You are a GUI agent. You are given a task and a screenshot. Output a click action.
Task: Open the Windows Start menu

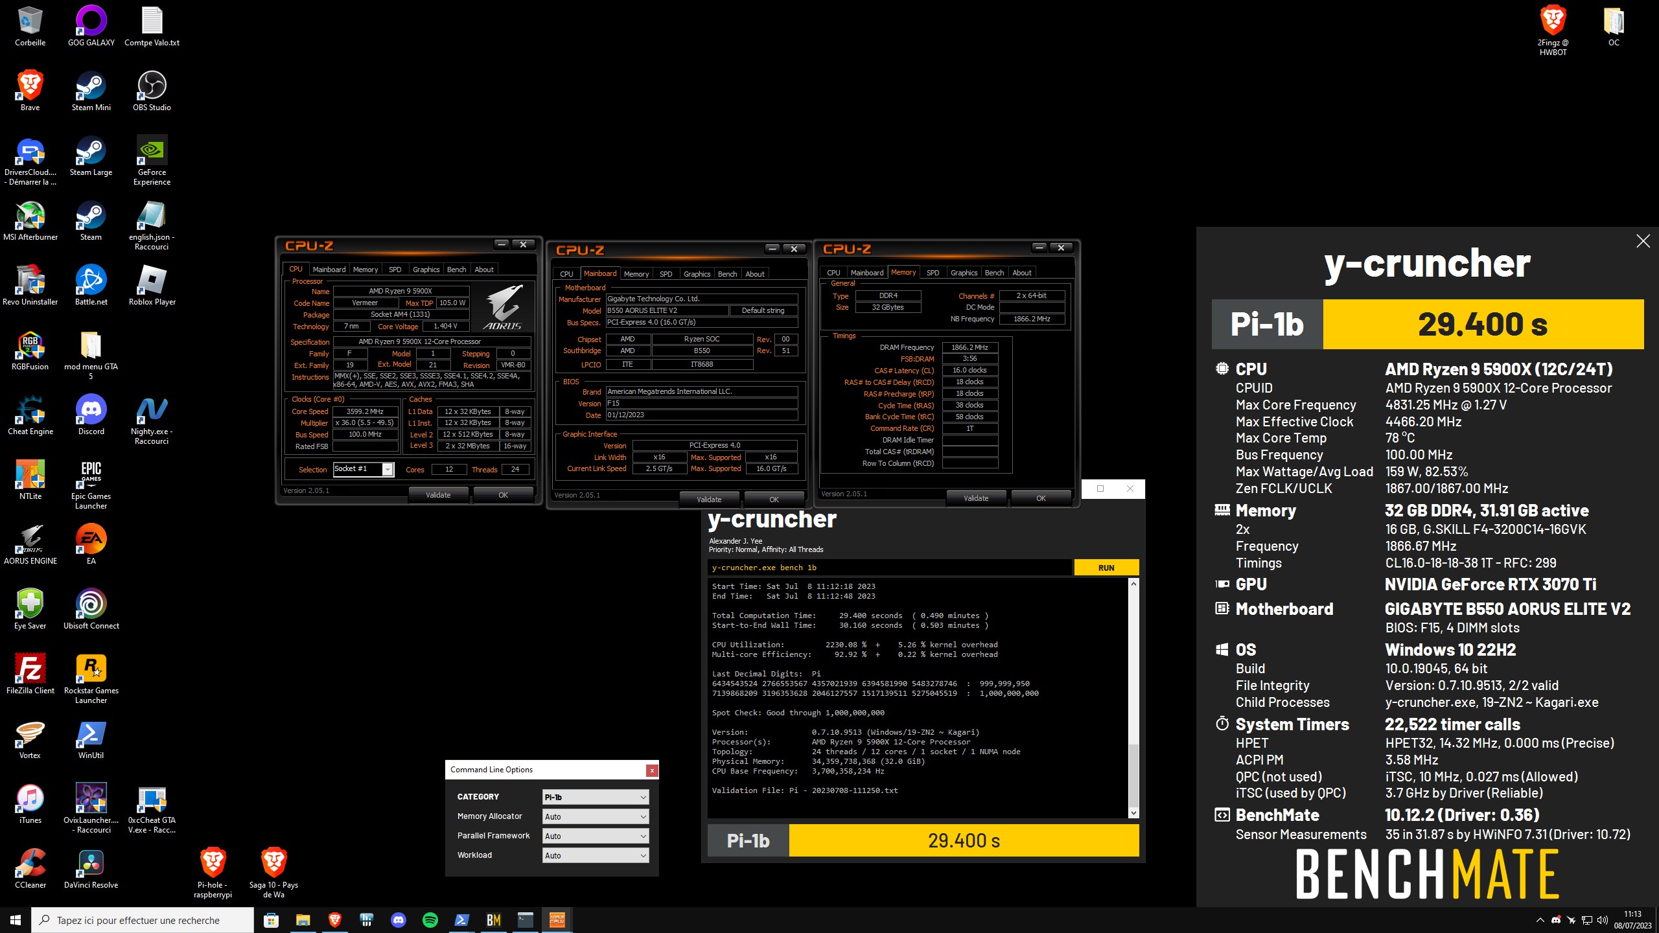16,920
